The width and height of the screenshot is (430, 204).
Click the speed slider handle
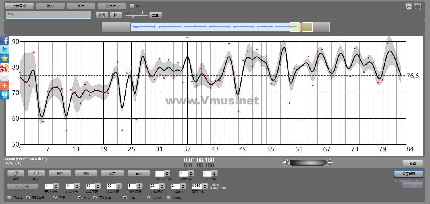tap(133, 17)
